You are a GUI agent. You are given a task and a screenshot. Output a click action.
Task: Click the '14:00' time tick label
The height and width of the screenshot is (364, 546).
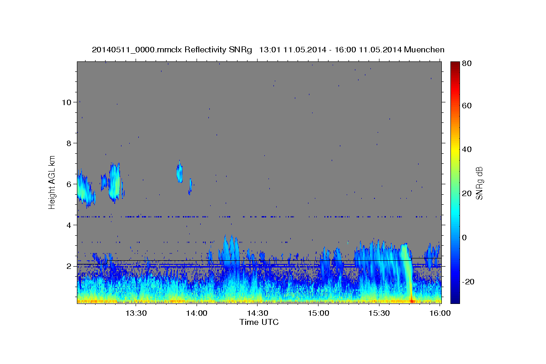click(197, 313)
